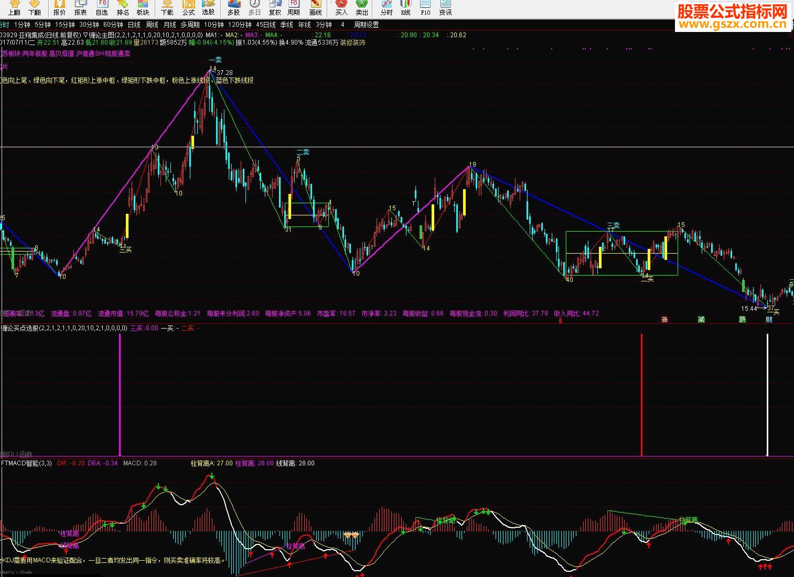Click the 装修装饰 industry link
The image size is (794, 577).
(x=353, y=42)
